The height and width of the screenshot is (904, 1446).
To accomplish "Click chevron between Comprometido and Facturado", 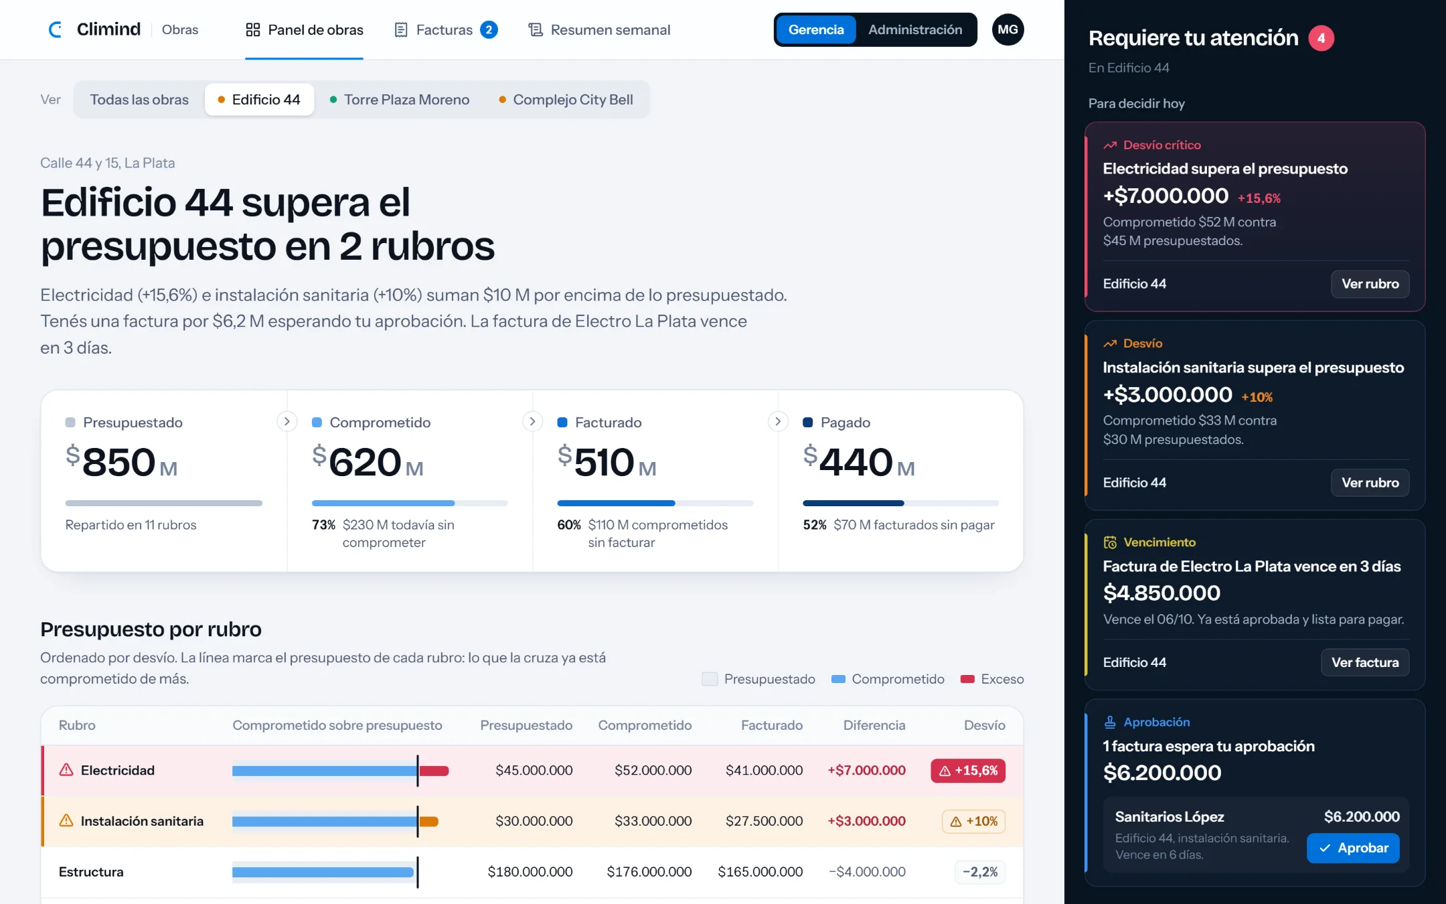I will [x=532, y=421].
